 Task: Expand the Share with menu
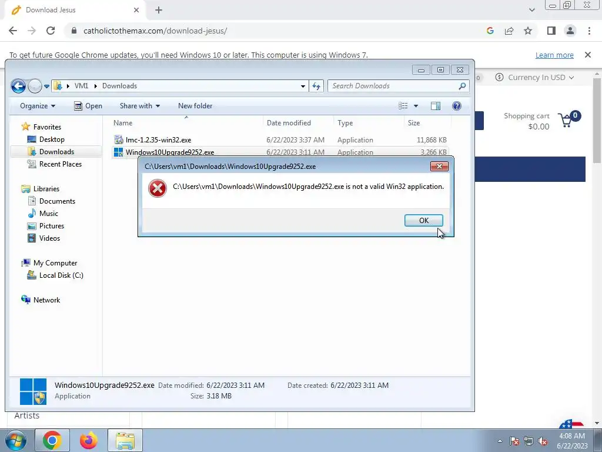(x=140, y=106)
